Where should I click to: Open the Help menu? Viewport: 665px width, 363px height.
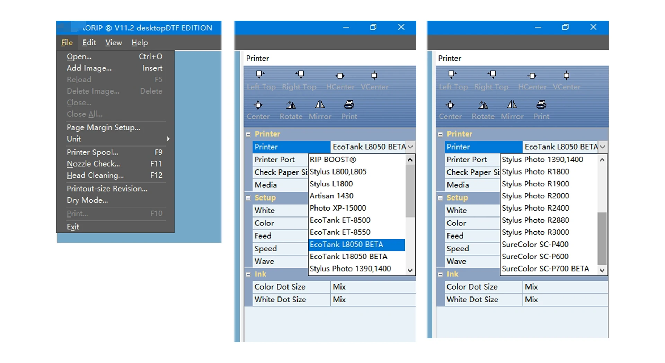tap(140, 43)
